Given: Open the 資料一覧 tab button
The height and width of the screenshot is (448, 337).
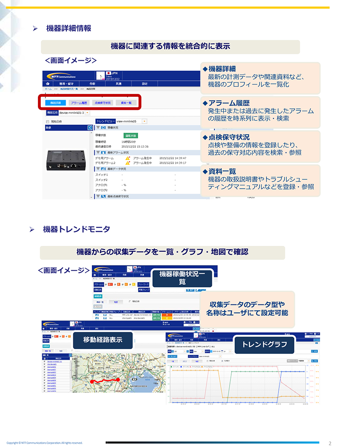Looking at the screenshot, I should (126, 103).
